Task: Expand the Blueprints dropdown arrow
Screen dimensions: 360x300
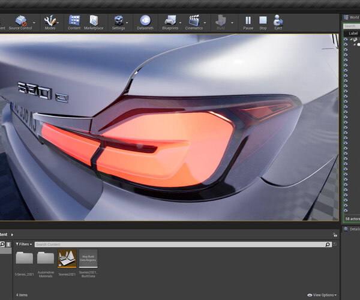Action: click(x=180, y=23)
